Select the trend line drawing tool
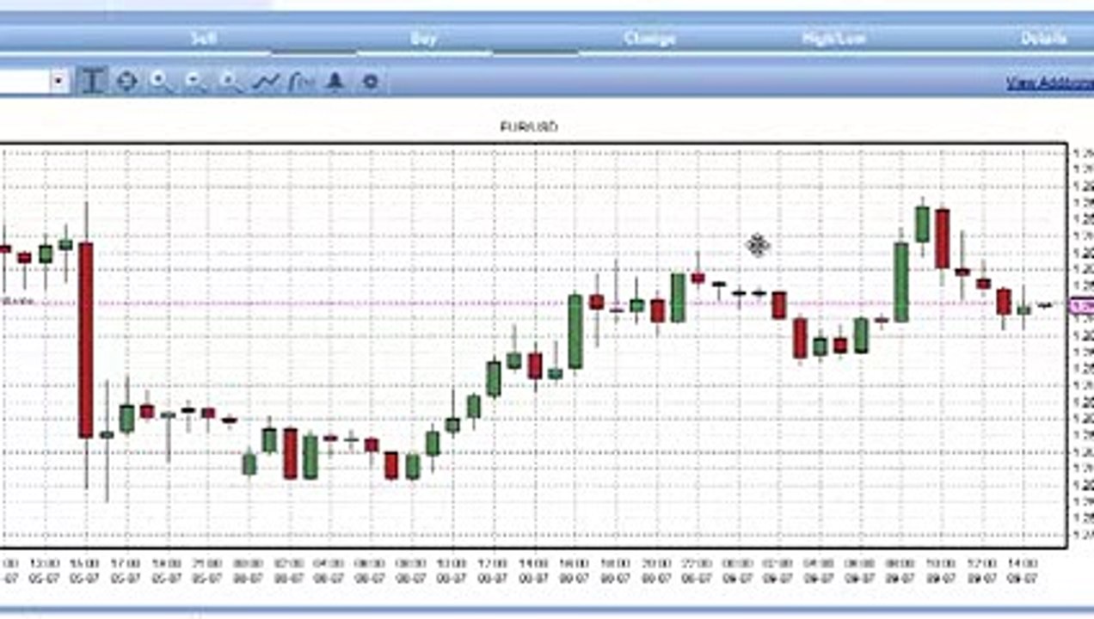1094x619 pixels. coord(267,82)
